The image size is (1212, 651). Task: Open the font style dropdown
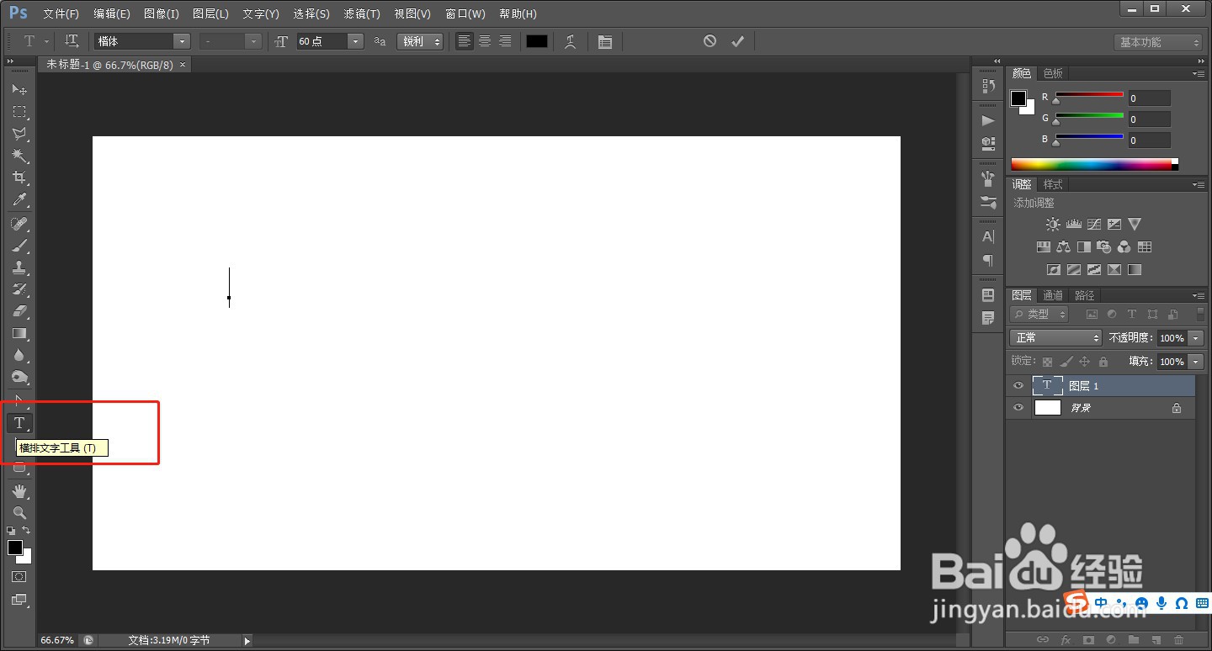click(253, 41)
